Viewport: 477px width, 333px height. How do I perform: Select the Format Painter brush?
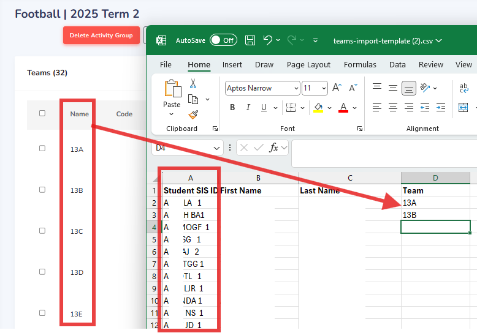[193, 114]
